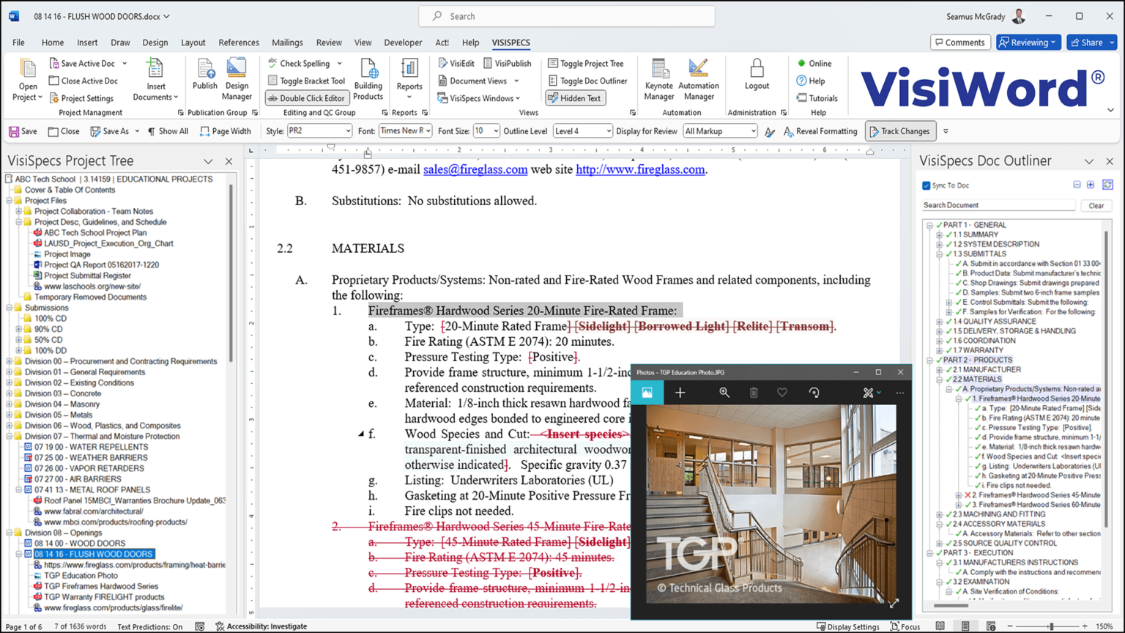
Task: Click the Clear button in Doc Outliner
Action: (x=1096, y=206)
